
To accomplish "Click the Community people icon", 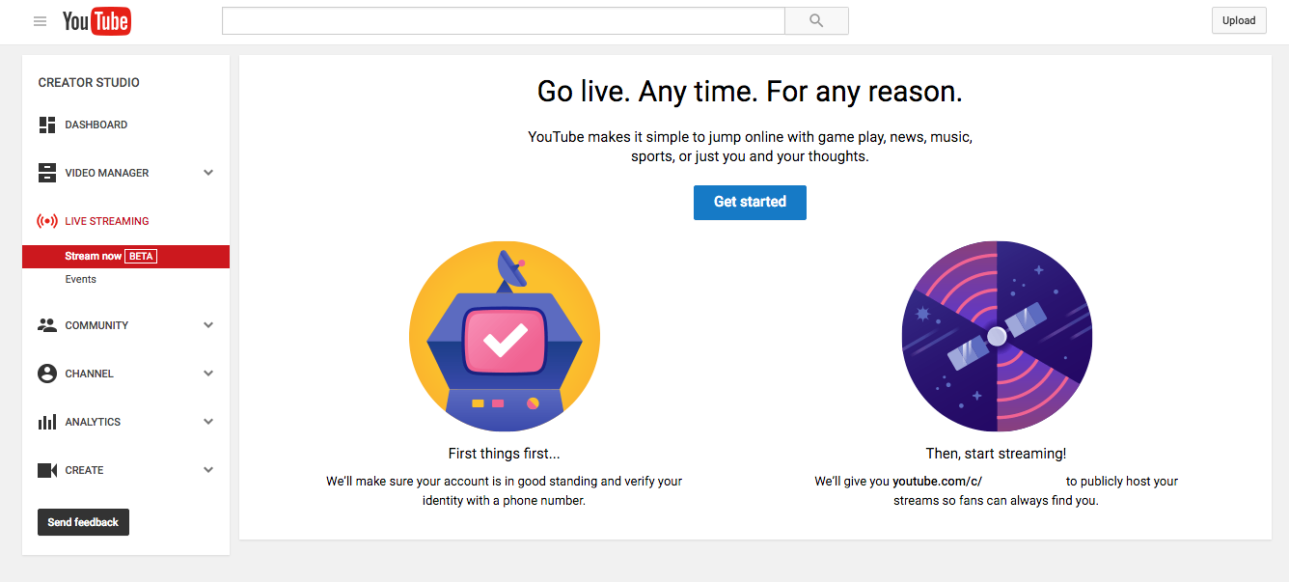I will pos(47,325).
